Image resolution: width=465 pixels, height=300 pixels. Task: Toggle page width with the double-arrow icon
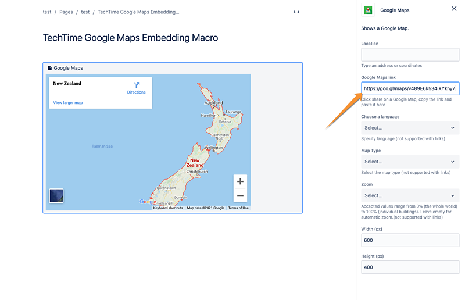(x=296, y=12)
